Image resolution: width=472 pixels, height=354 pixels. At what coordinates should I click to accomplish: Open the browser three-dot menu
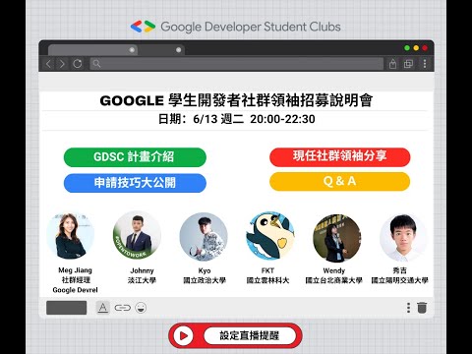click(x=425, y=64)
